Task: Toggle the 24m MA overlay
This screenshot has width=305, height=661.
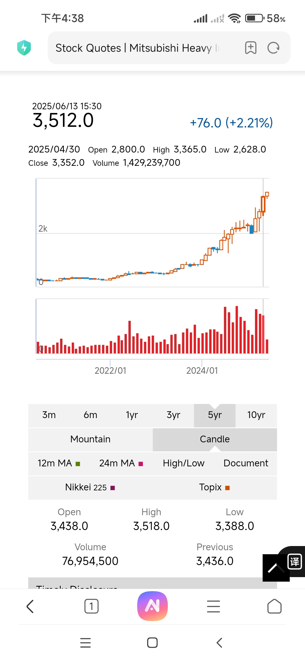Action: pyautogui.click(x=121, y=463)
